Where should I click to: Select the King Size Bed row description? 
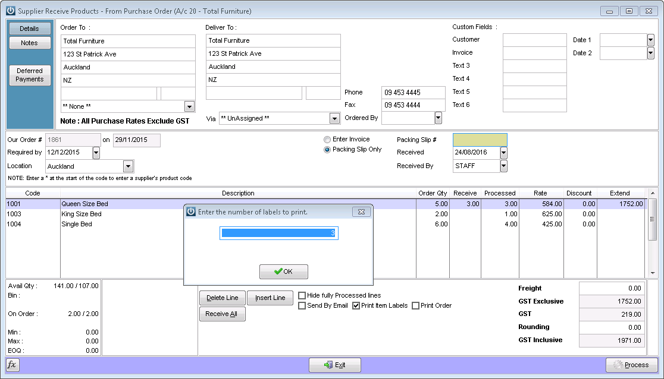(82, 214)
